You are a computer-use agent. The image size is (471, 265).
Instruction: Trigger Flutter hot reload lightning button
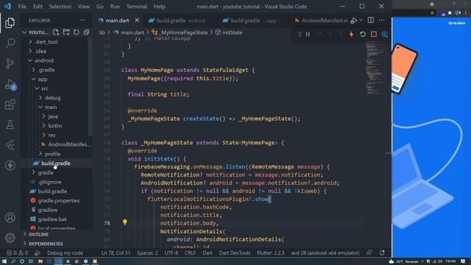[351, 35]
